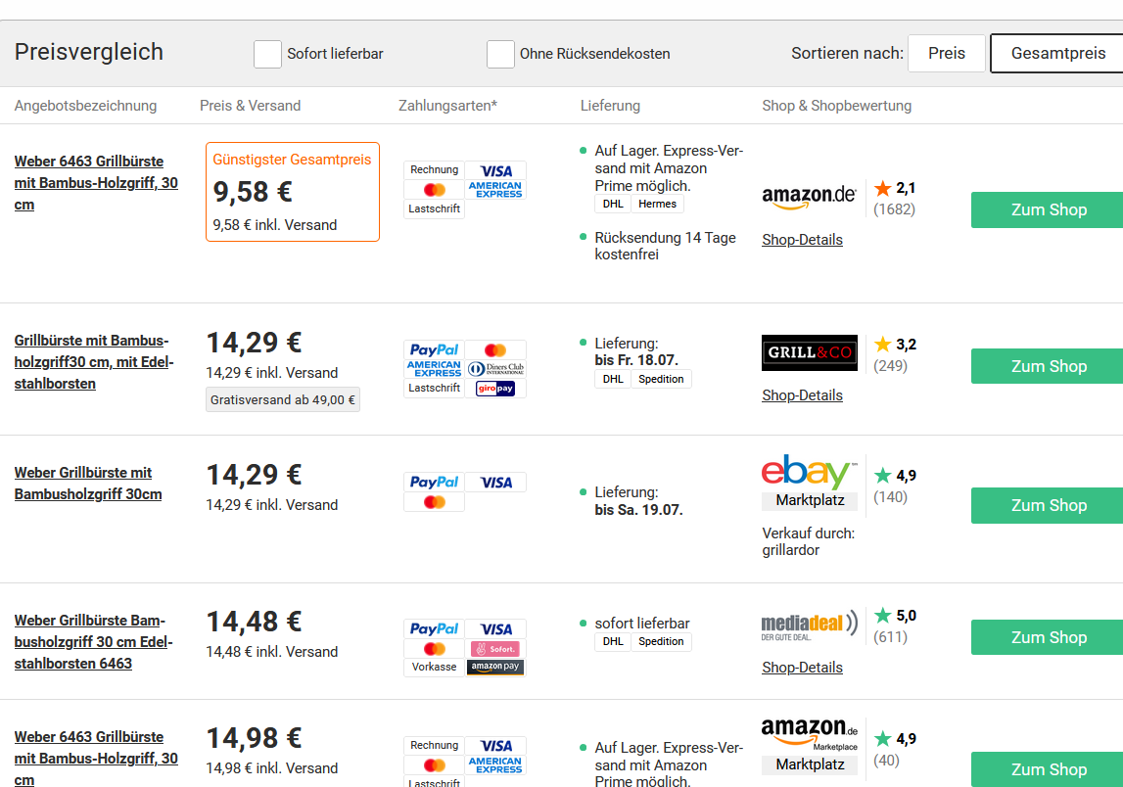Enable the Sofort lieferbar checkbox
Image resolution: width=1123 pixels, height=787 pixels.
(x=267, y=54)
